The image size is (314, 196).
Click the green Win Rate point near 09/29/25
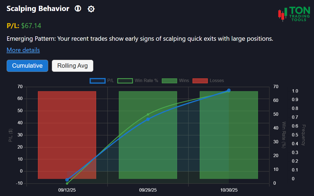coord(148,114)
